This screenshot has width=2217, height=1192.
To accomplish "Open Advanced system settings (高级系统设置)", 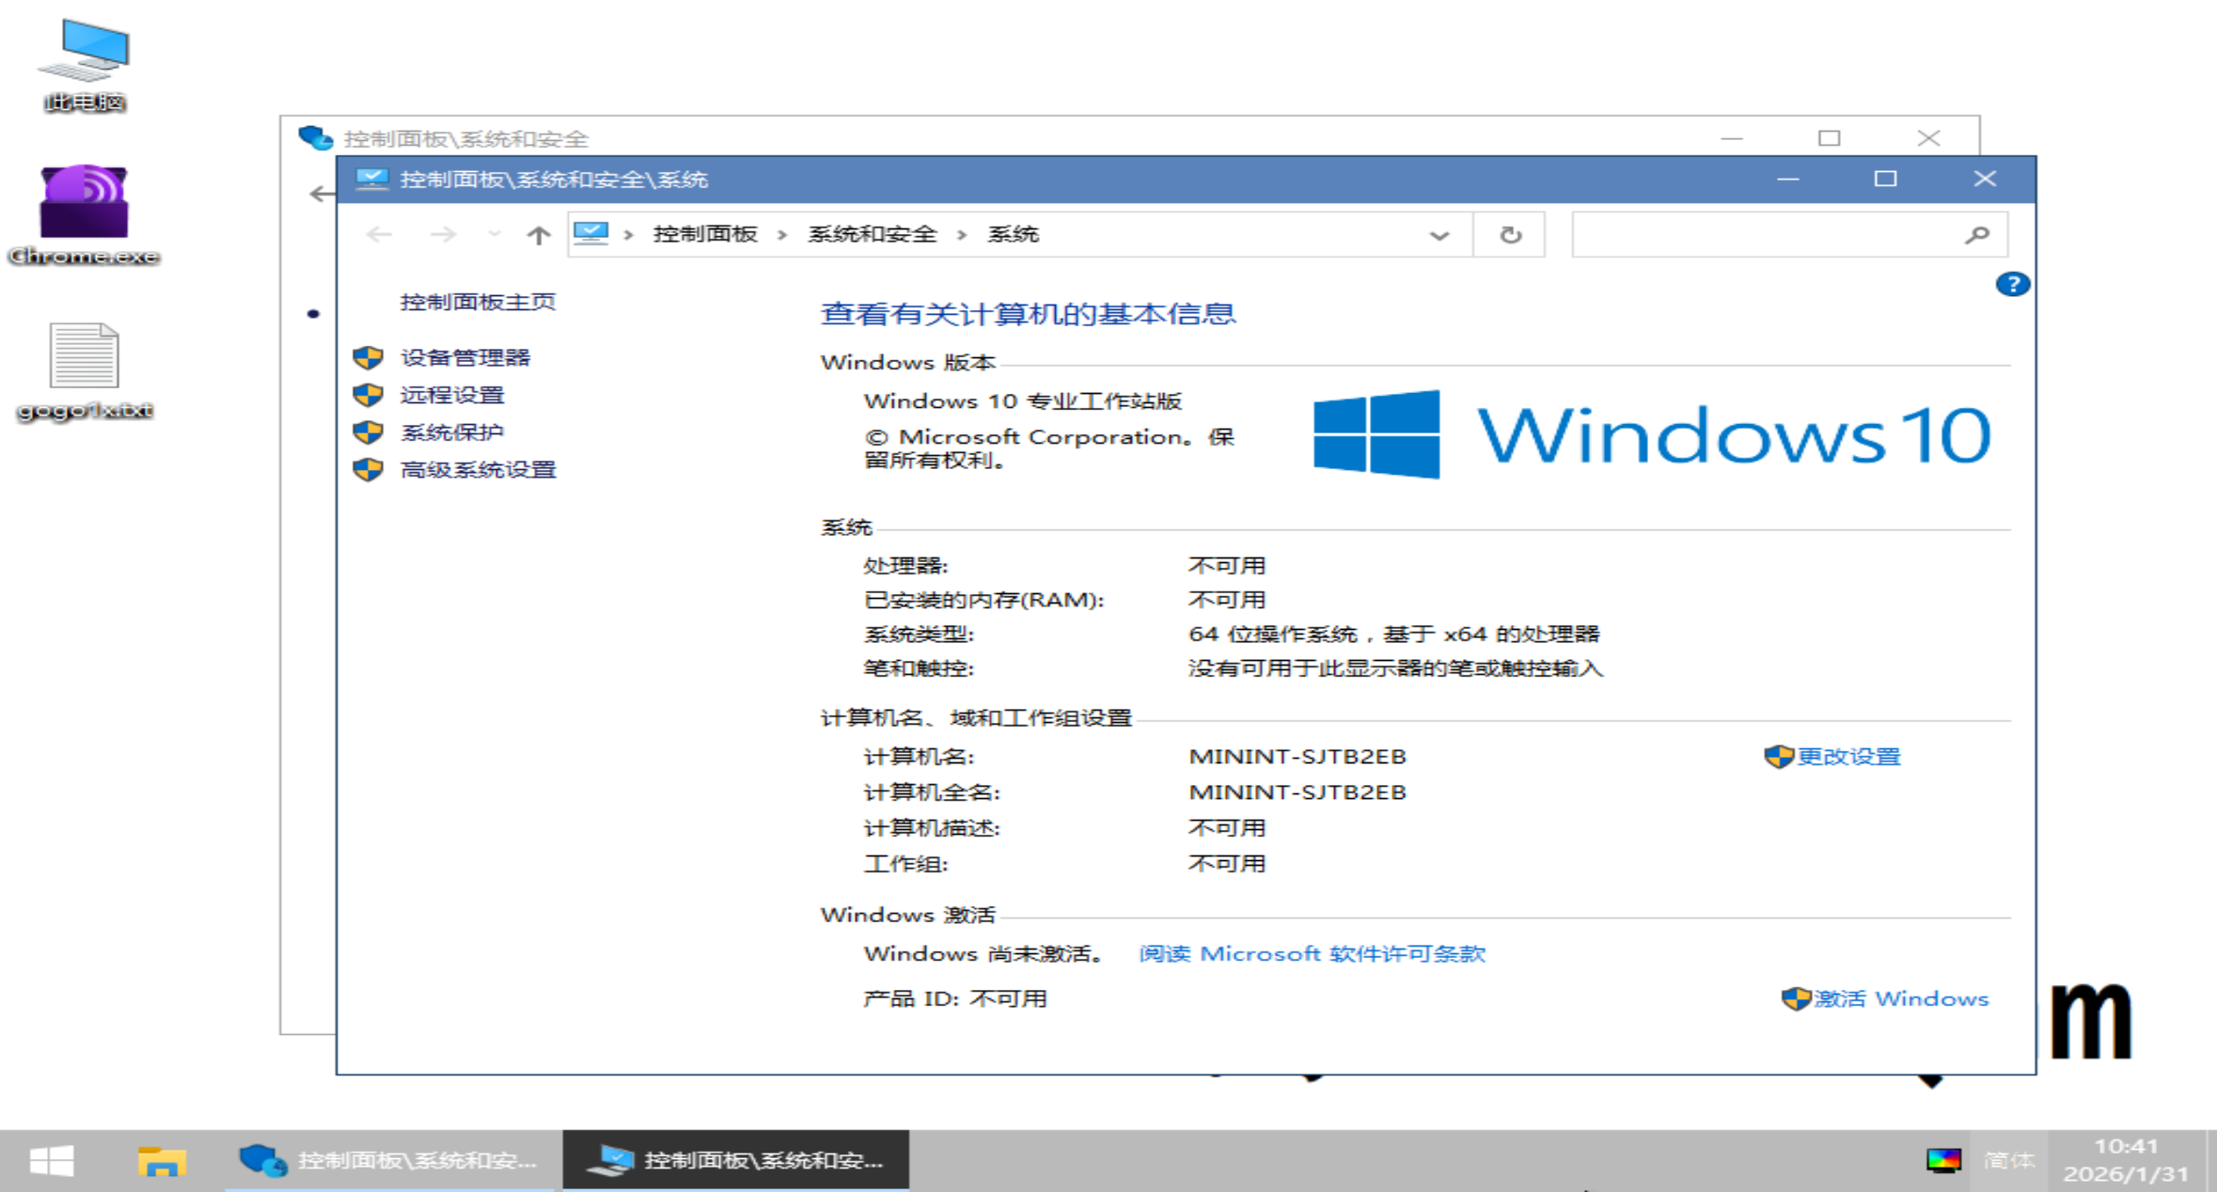I will 478,469.
